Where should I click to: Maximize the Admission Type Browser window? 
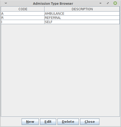point(108,3)
